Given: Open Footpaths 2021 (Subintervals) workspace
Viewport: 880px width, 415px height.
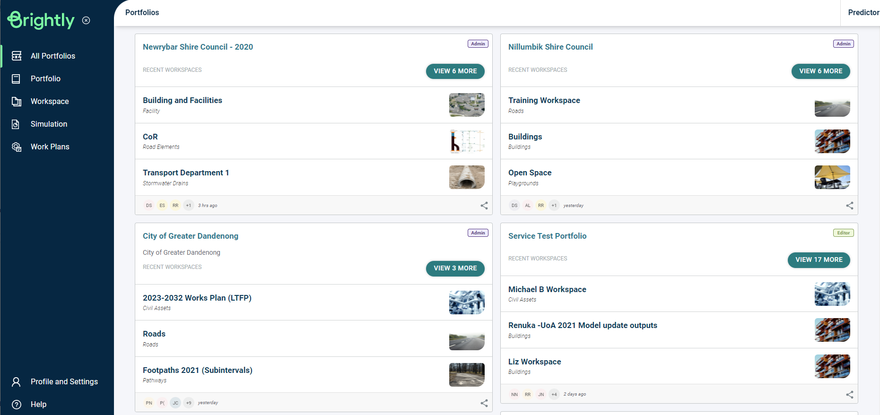Looking at the screenshot, I should click(314, 375).
